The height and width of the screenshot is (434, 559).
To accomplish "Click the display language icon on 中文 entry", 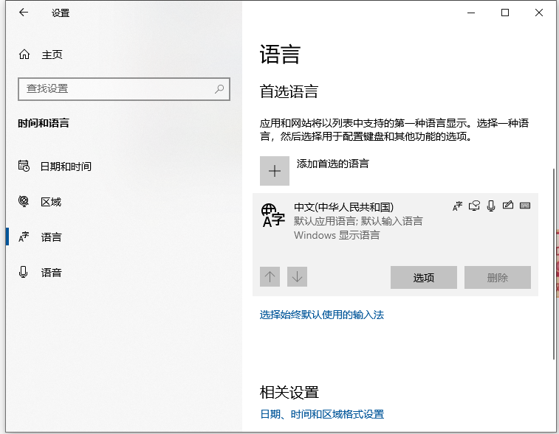I will [x=458, y=206].
